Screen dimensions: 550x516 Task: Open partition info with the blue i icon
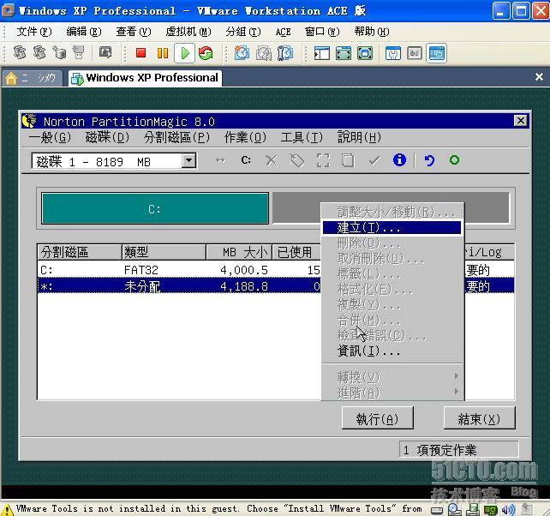click(399, 159)
